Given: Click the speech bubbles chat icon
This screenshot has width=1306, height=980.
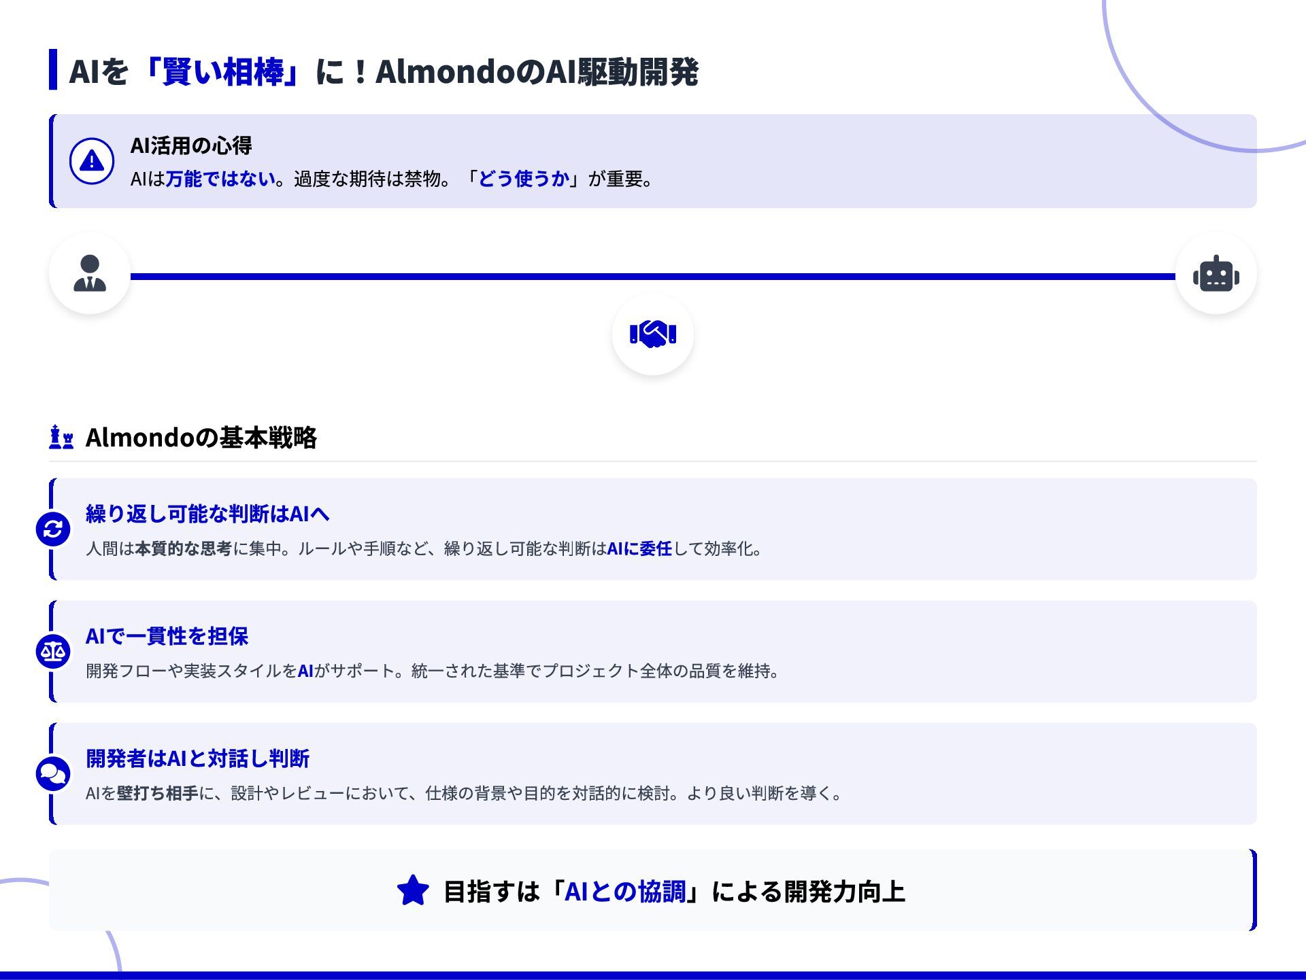Looking at the screenshot, I should point(53,773).
